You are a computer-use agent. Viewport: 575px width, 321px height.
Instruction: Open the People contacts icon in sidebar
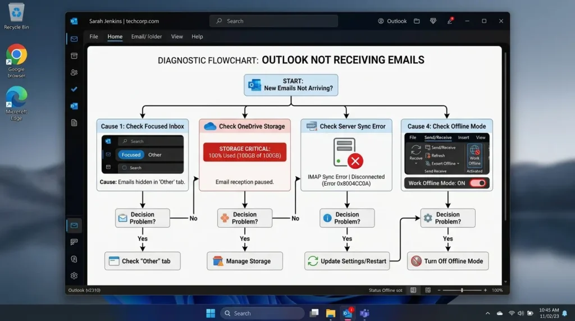[74, 72]
